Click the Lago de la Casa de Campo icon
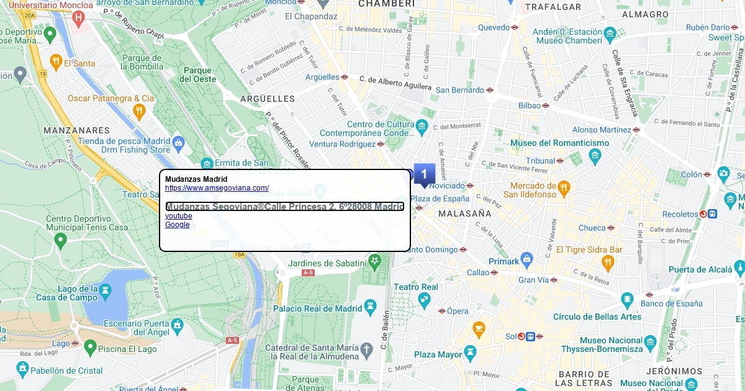Image resolution: width=745 pixels, height=391 pixels. click(x=104, y=292)
